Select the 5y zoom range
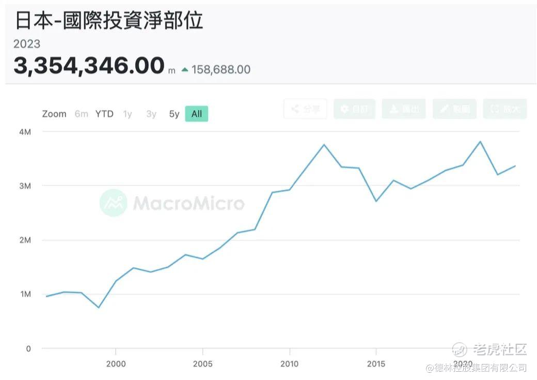The image size is (537, 380). (174, 114)
